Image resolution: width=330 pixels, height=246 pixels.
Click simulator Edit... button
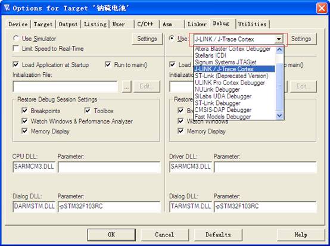click(x=147, y=86)
